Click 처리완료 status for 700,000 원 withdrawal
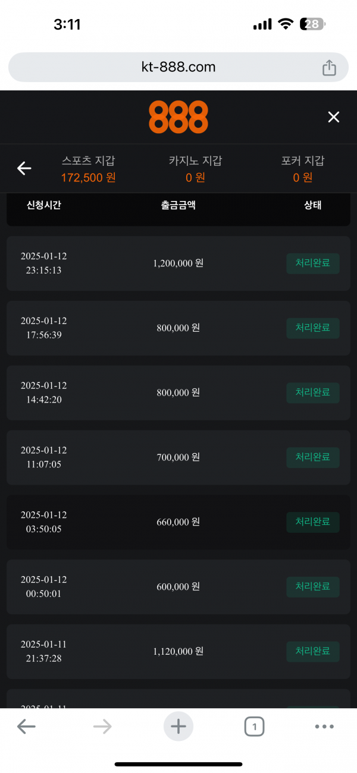The width and height of the screenshot is (357, 773). coord(313,457)
